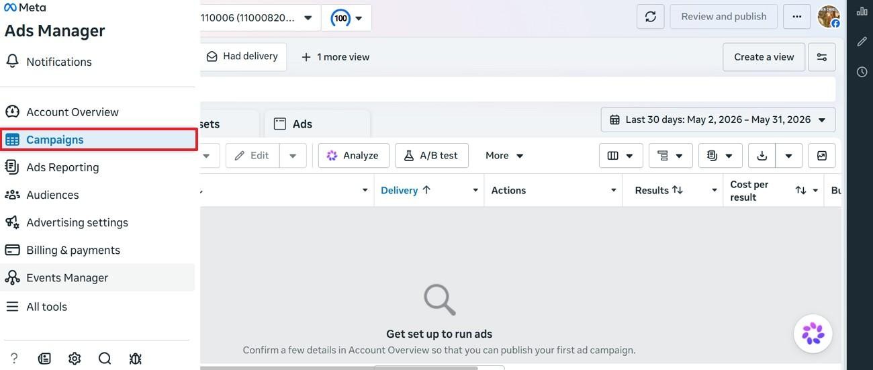Sort by the Results column
This screenshot has height=370, width=873.
659,190
